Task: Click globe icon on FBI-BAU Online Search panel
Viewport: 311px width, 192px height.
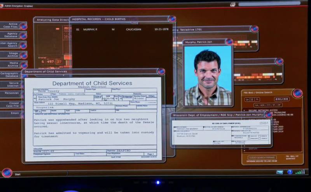Action: pyautogui.click(x=297, y=93)
